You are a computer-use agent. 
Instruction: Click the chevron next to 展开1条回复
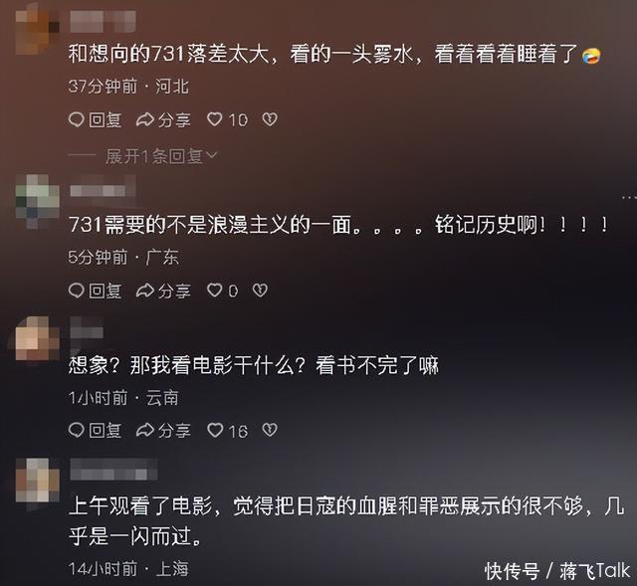tap(212, 155)
